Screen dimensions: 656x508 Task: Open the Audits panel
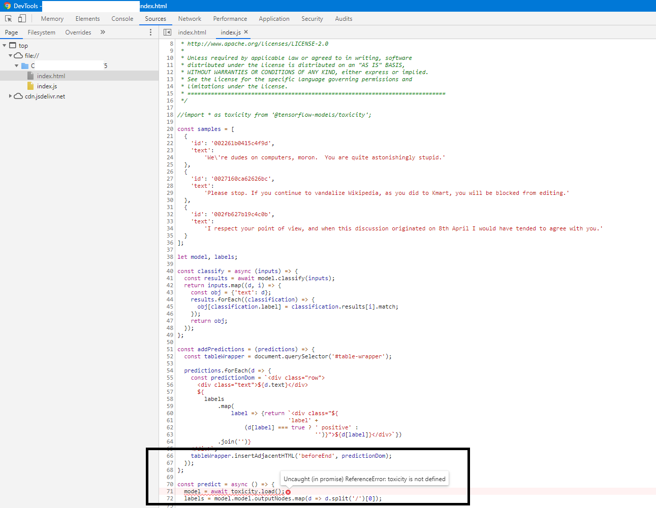(x=343, y=19)
